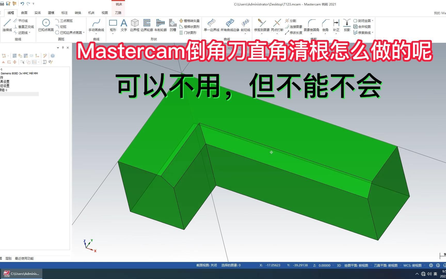The width and height of the screenshot is (446, 279).
Task: Click WCS: 俯视图 in status bar
Action: tap(412, 265)
